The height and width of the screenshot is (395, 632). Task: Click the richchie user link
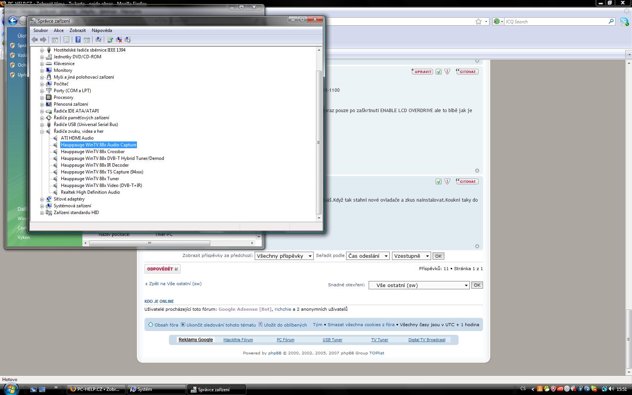(x=283, y=309)
